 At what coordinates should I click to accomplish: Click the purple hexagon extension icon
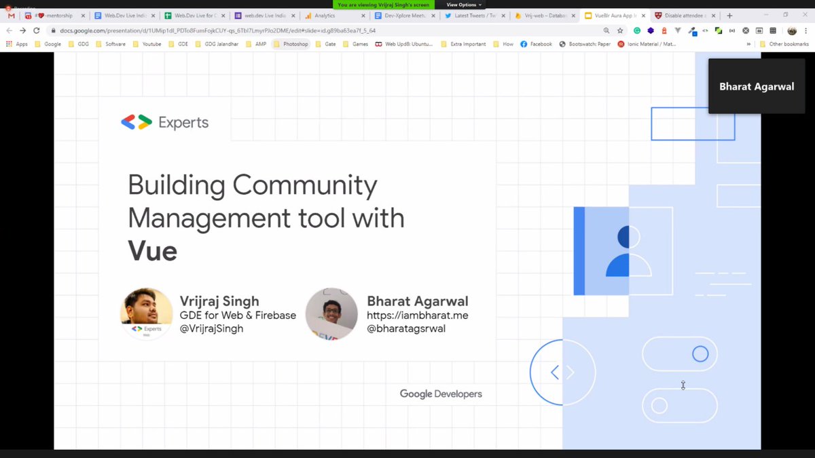[x=650, y=31]
